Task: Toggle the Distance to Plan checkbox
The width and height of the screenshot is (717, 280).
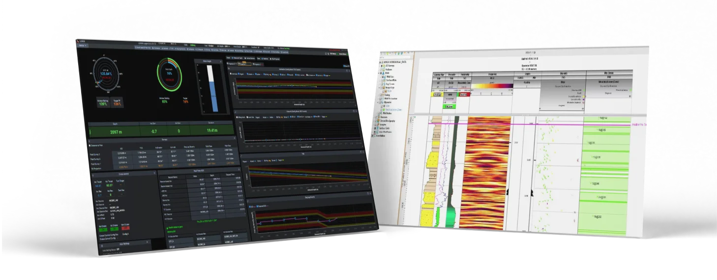Action: [x=90, y=146]
